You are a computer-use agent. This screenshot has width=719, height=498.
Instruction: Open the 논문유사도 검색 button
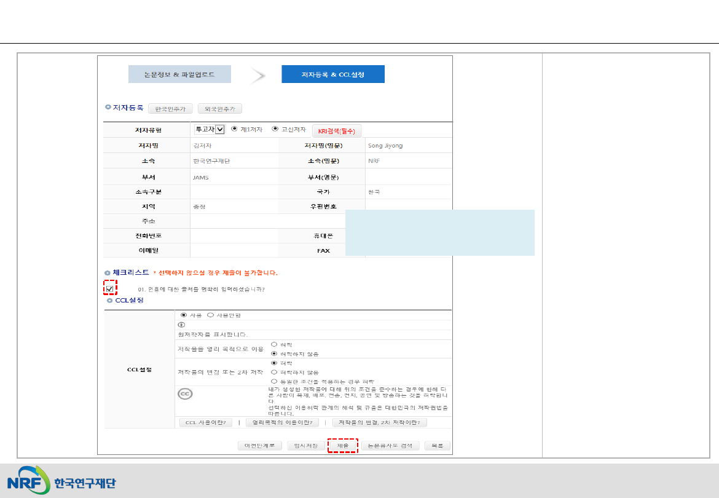(390, 446)
